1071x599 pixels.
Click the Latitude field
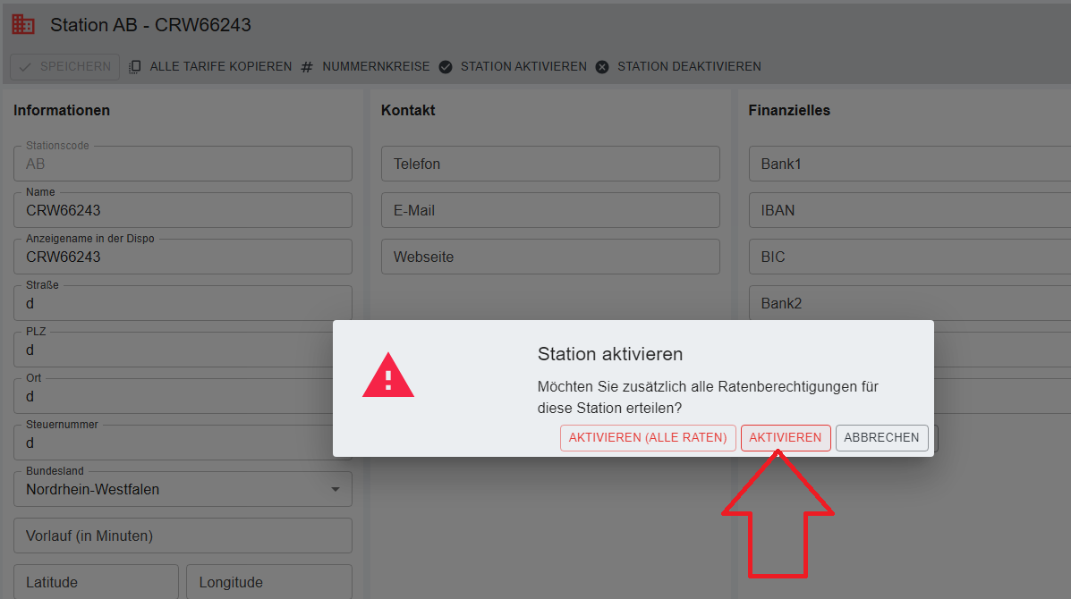click(97, 582)
